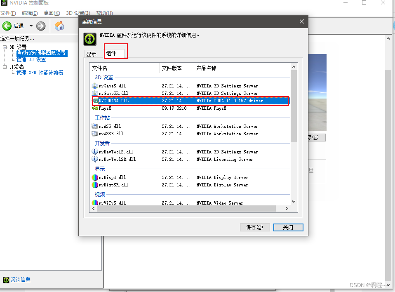This screenshot has width=395, height=292.
Task: Select 管理 GPU 性能计数器 tree item
Action: (x=40, y=73)
